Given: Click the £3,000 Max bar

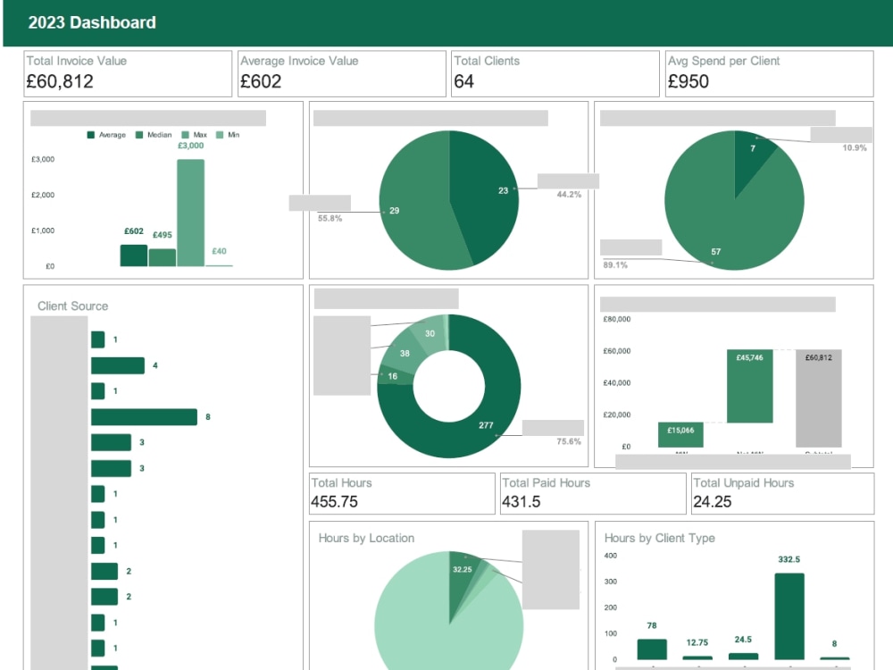Looking at the screenshot, I should 190,214.
